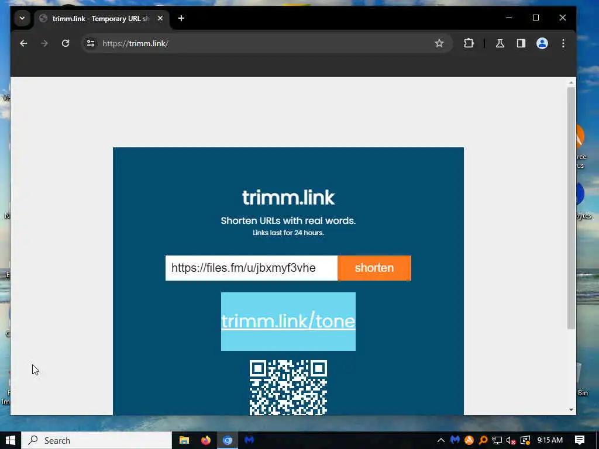Open Chrome three-dot menu
The image size is (599, 449).
[563, 43]
